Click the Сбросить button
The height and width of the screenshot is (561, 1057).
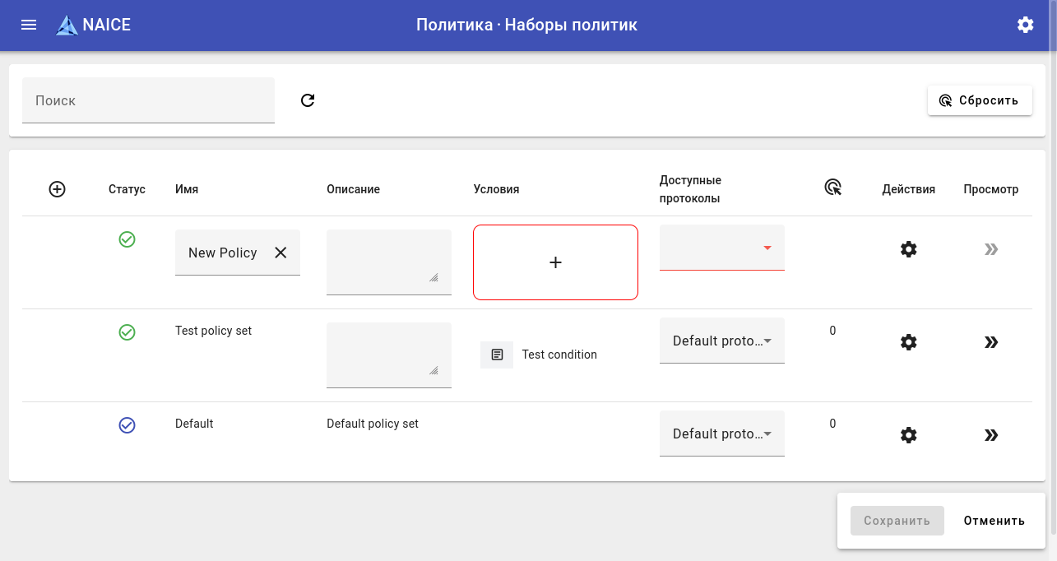[x=980, y=100]
